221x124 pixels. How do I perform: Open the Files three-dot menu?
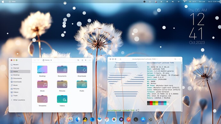(x=90, y=60)
